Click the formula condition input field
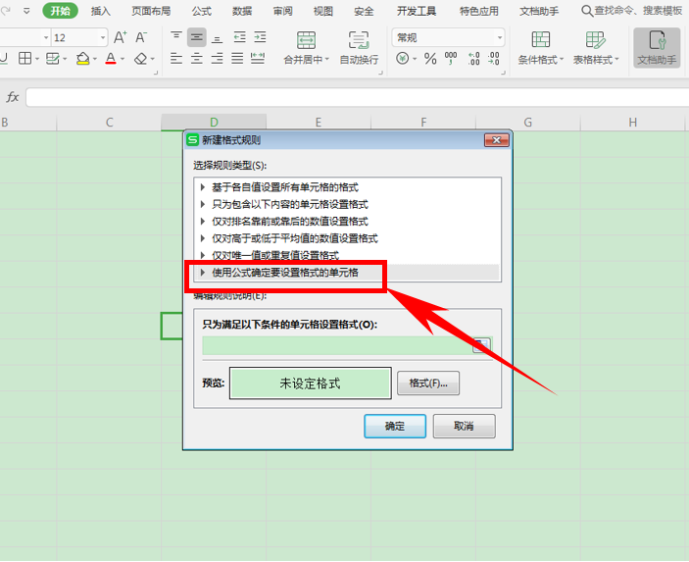This screenshot has height=562, width=689. [x=337, y=345]
